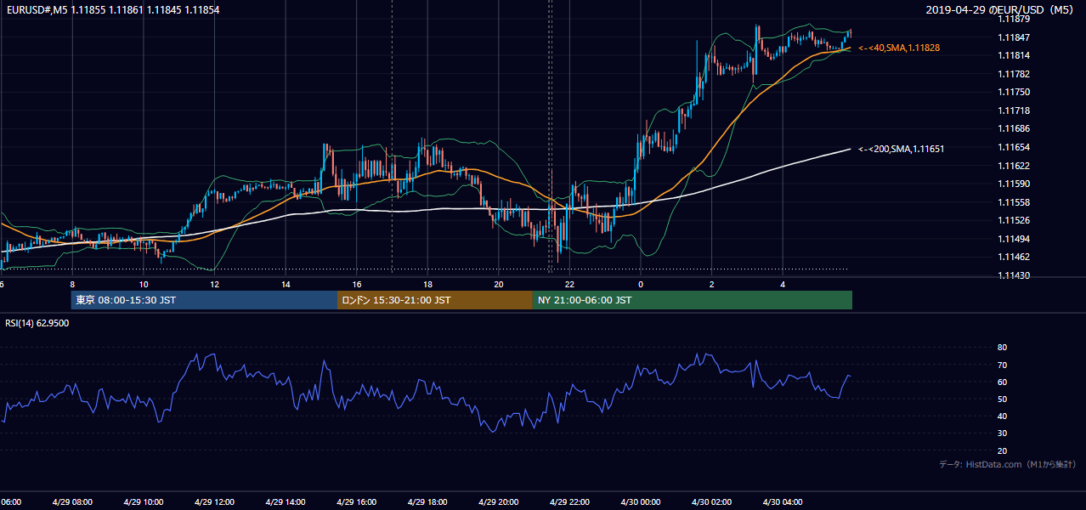Click price level 1.11494 on the axis
Viewport: 1086px width, 510px height.
pos(1014,239)
